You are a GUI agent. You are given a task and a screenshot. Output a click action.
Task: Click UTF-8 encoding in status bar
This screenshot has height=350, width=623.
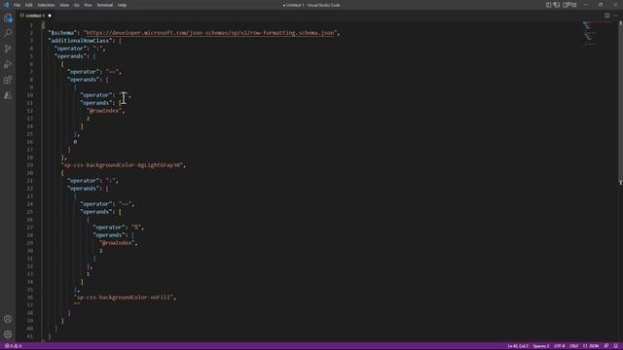pos(559,346)
